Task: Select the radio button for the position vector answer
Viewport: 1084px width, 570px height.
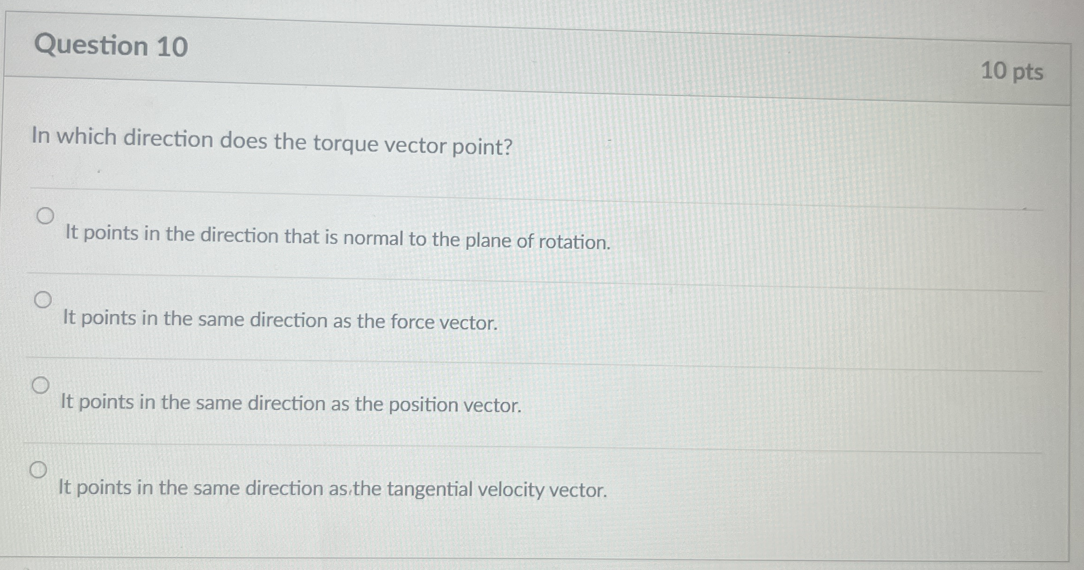Action: (41, 385)
